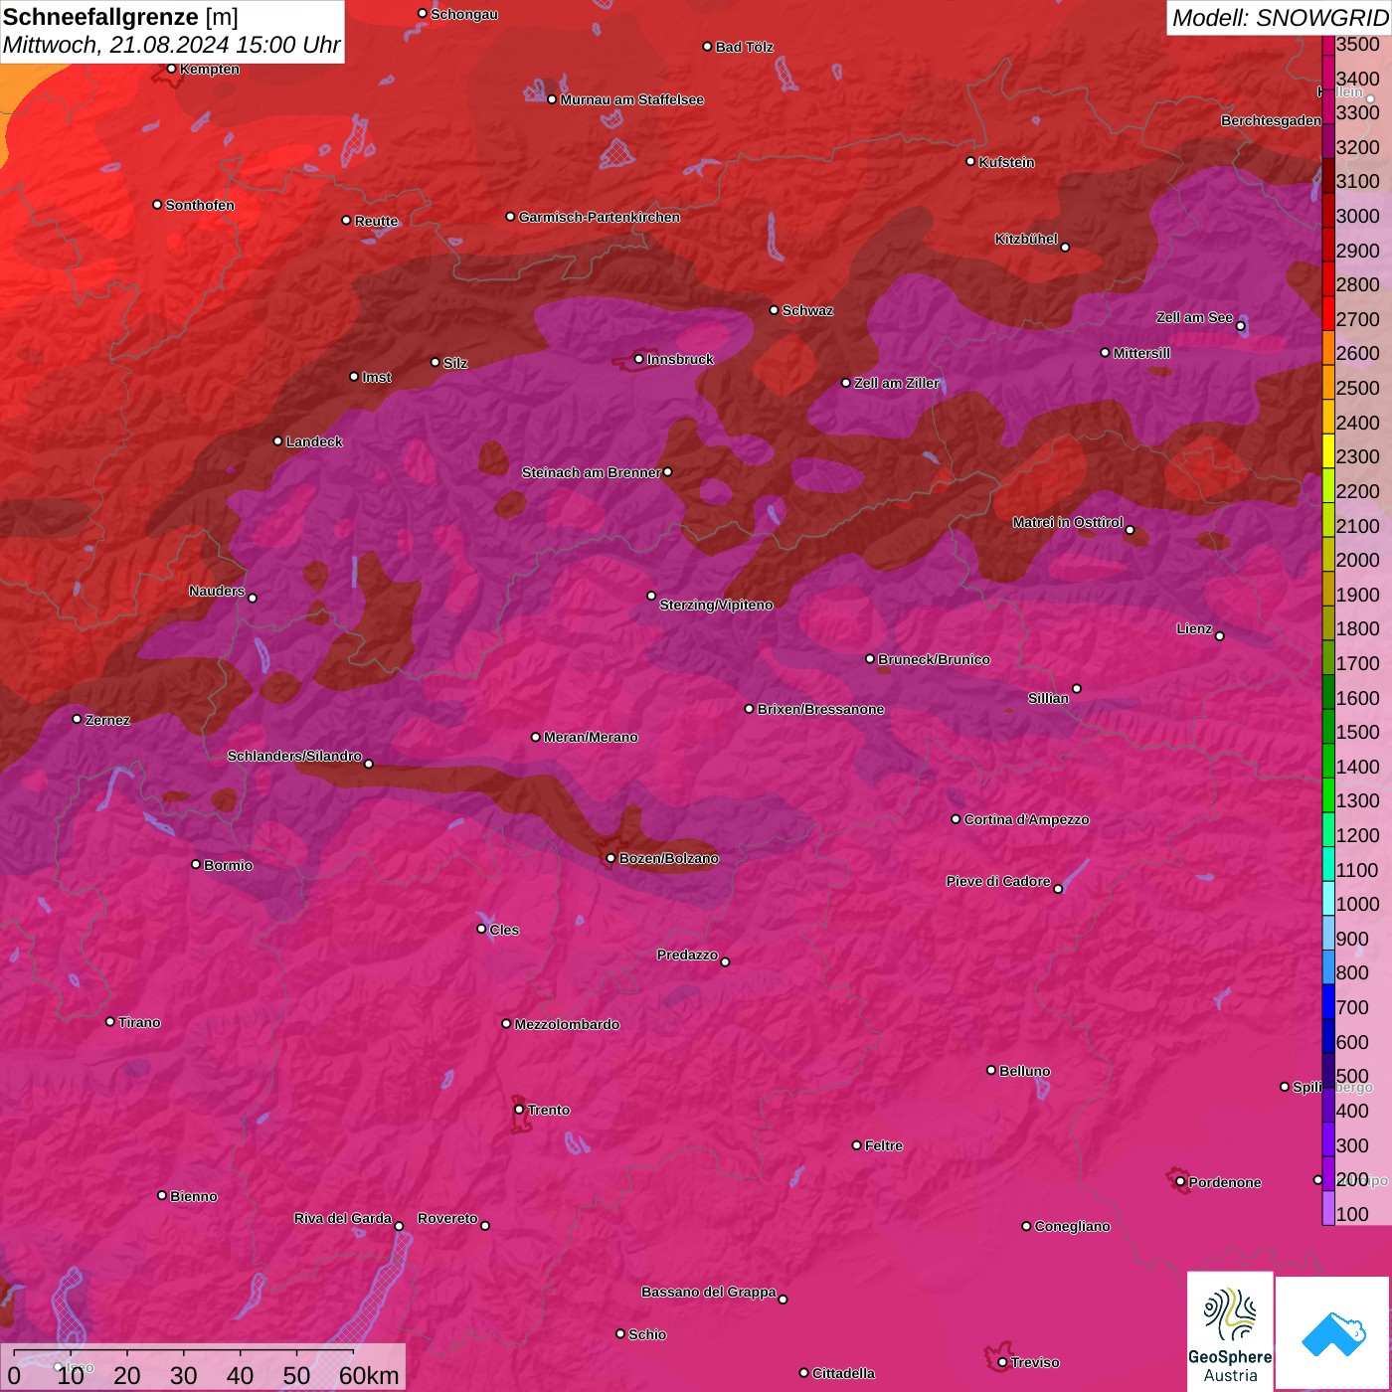
Task: Click the Zell am See marker
Action: click(1240, 326)
